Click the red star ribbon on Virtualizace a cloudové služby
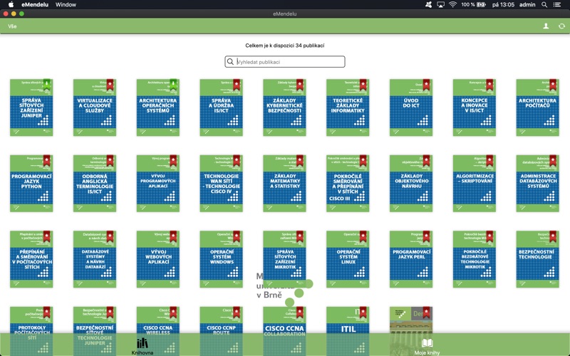The image size is (570, 356). (110, 85)
